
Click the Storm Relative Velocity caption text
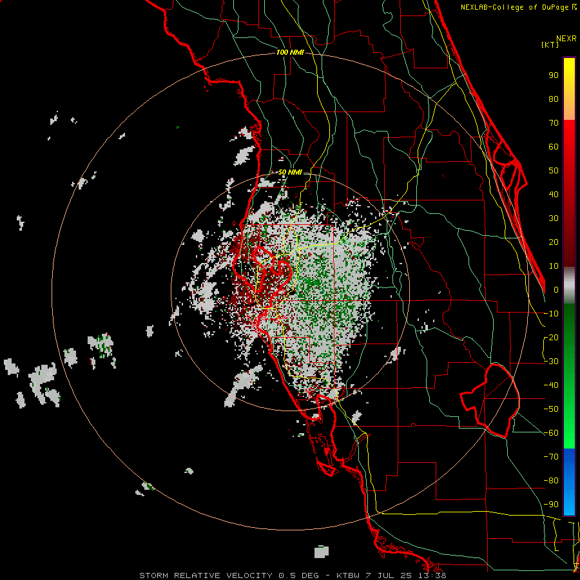tap(293, 575)
